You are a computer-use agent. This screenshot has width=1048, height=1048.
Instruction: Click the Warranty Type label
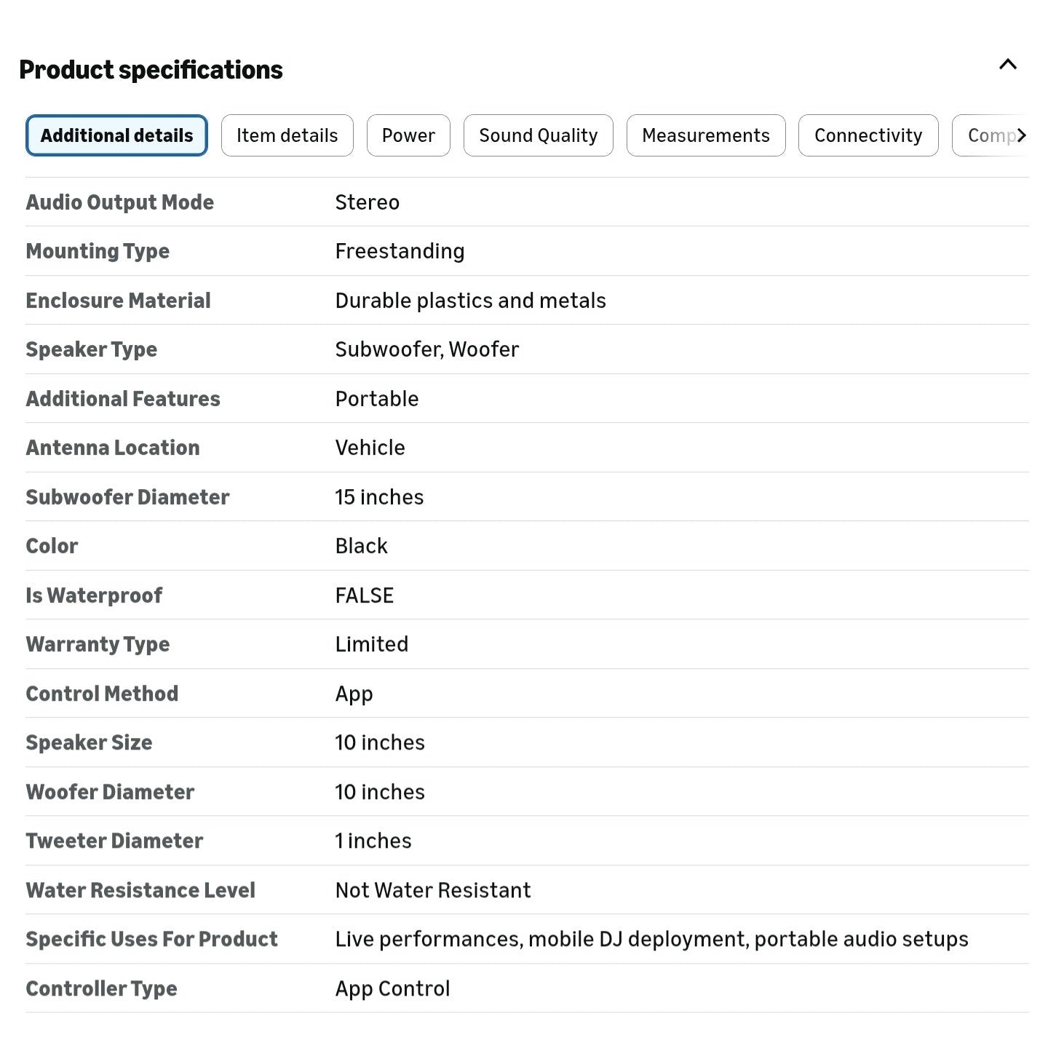[98, 644]
